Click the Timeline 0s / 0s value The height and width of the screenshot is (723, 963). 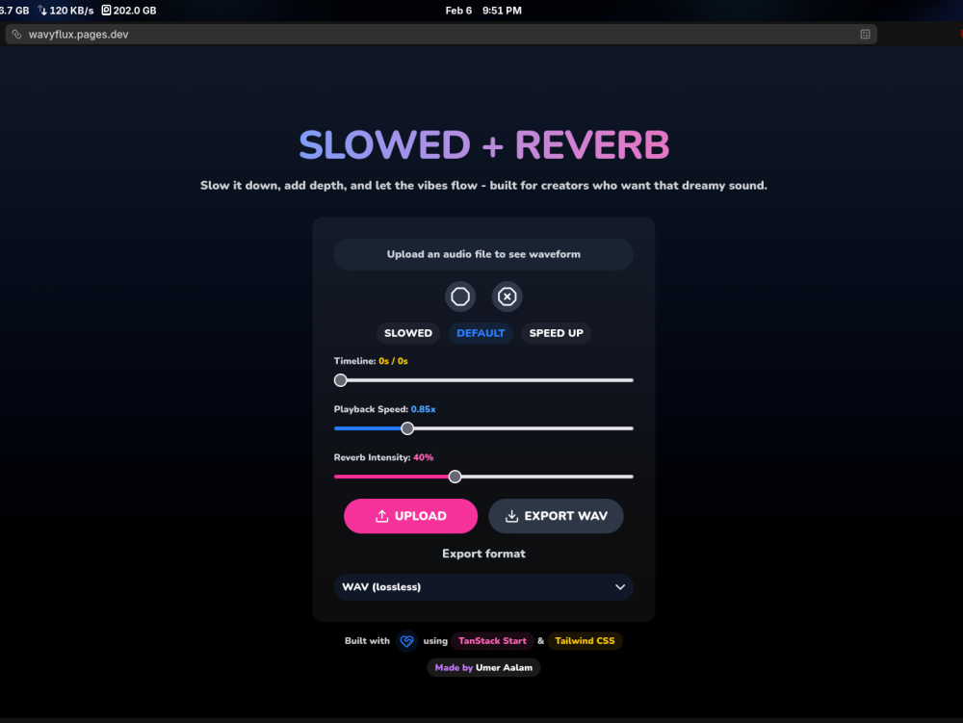(393, 361)
